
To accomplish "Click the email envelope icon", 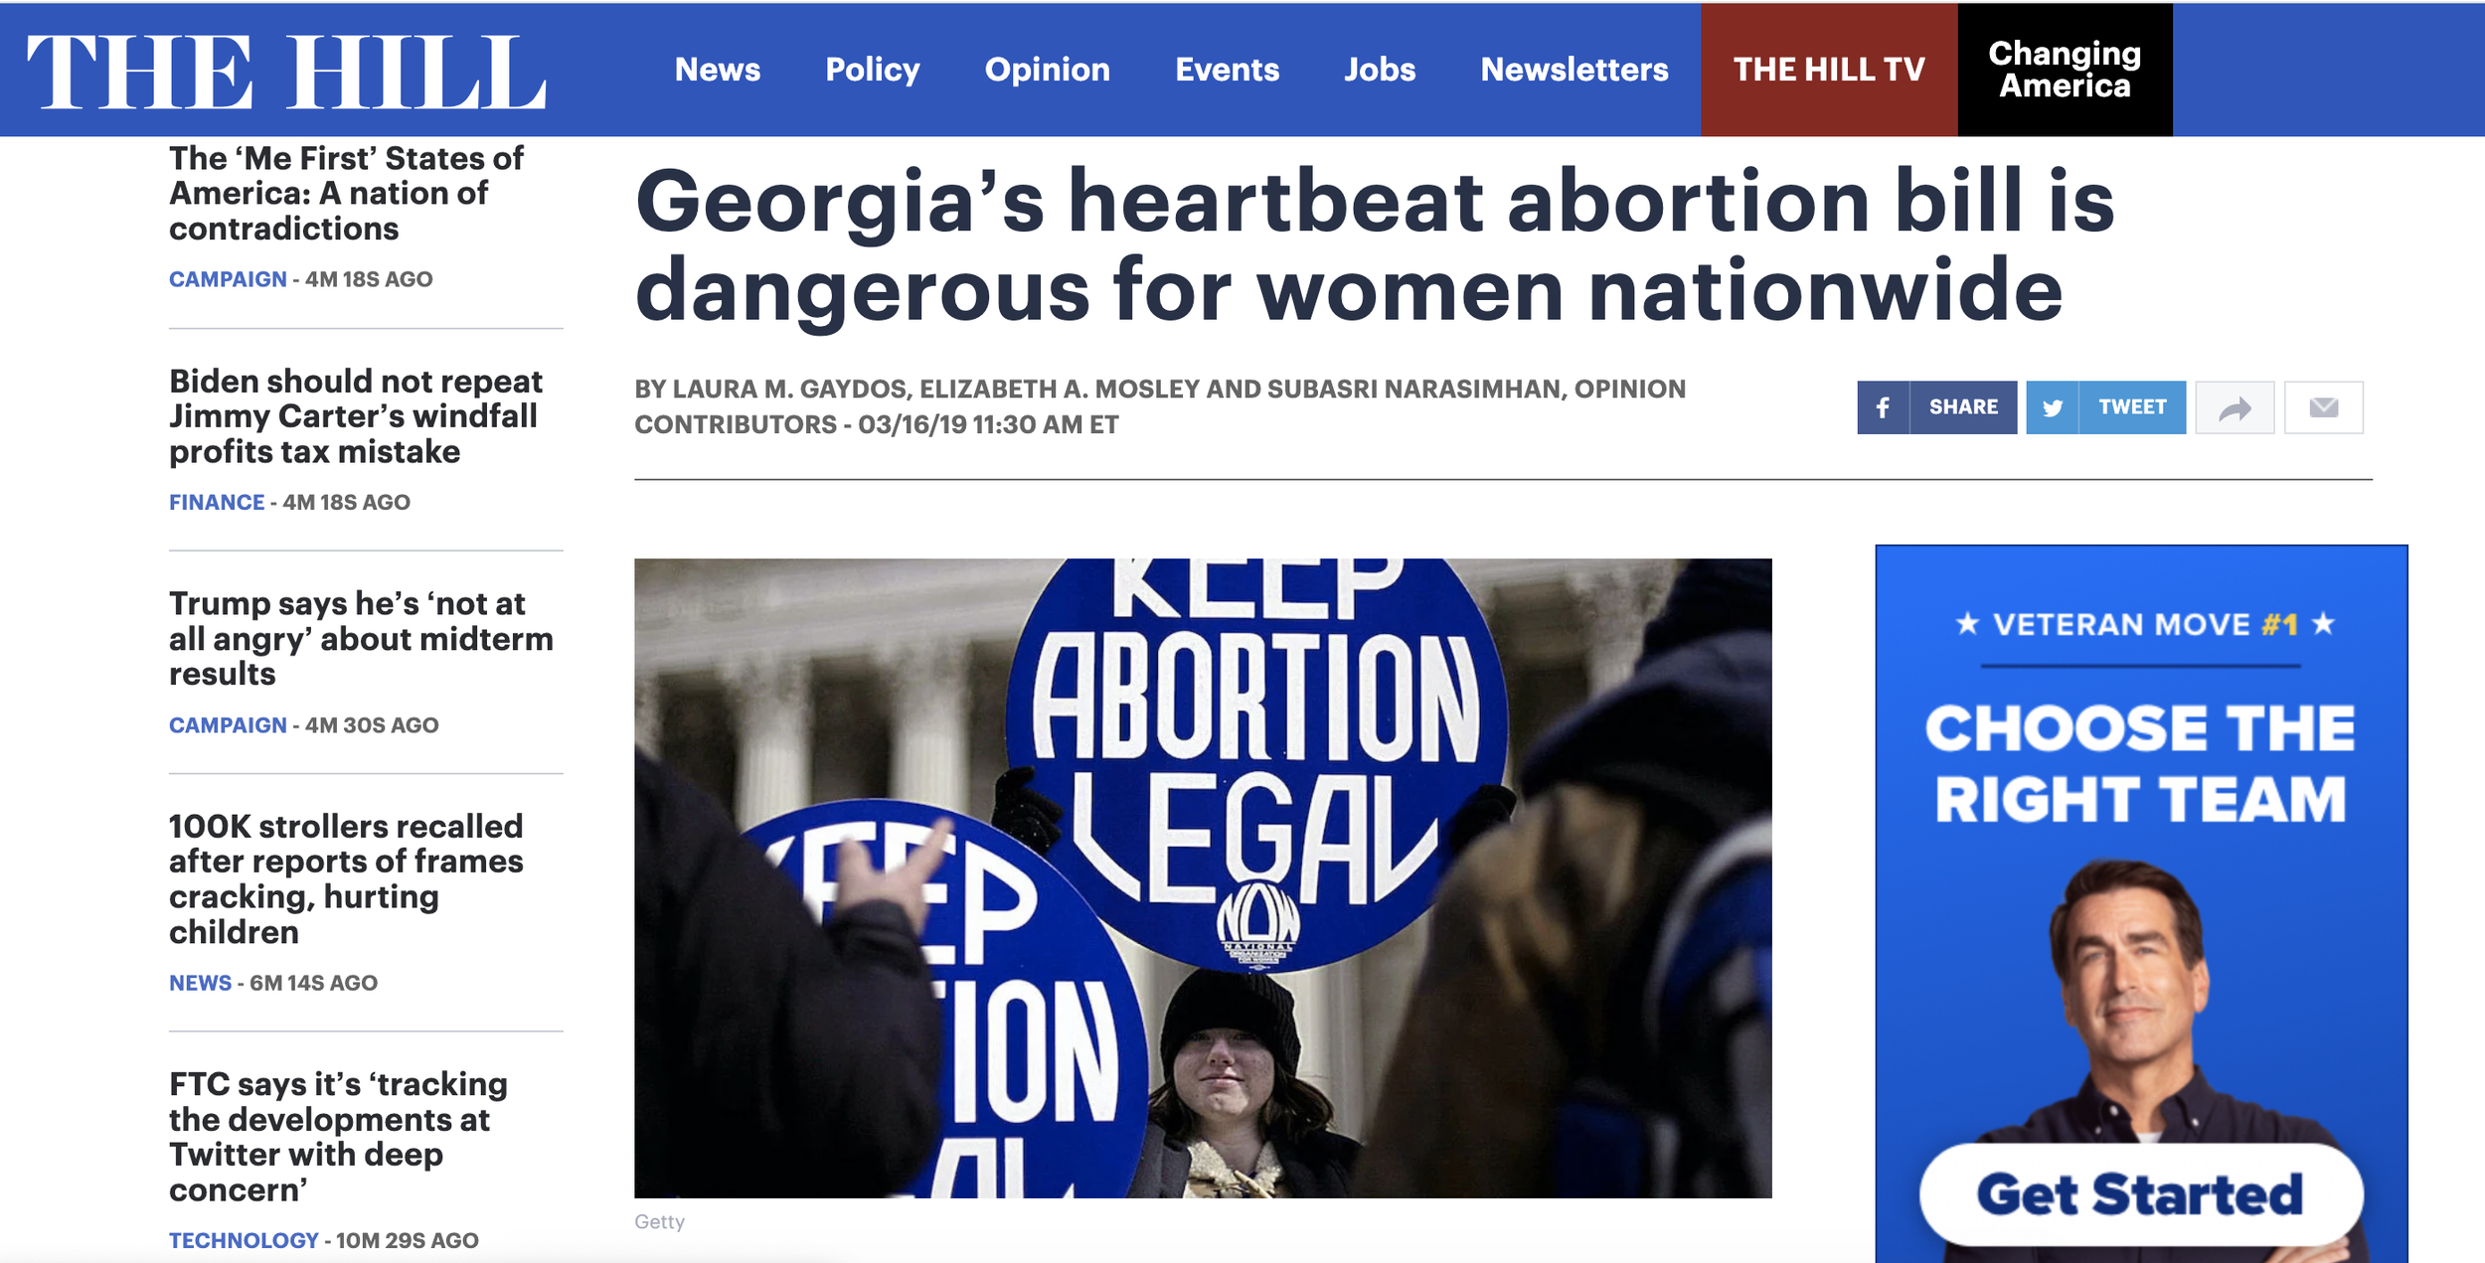I will tap(2324, 407).
